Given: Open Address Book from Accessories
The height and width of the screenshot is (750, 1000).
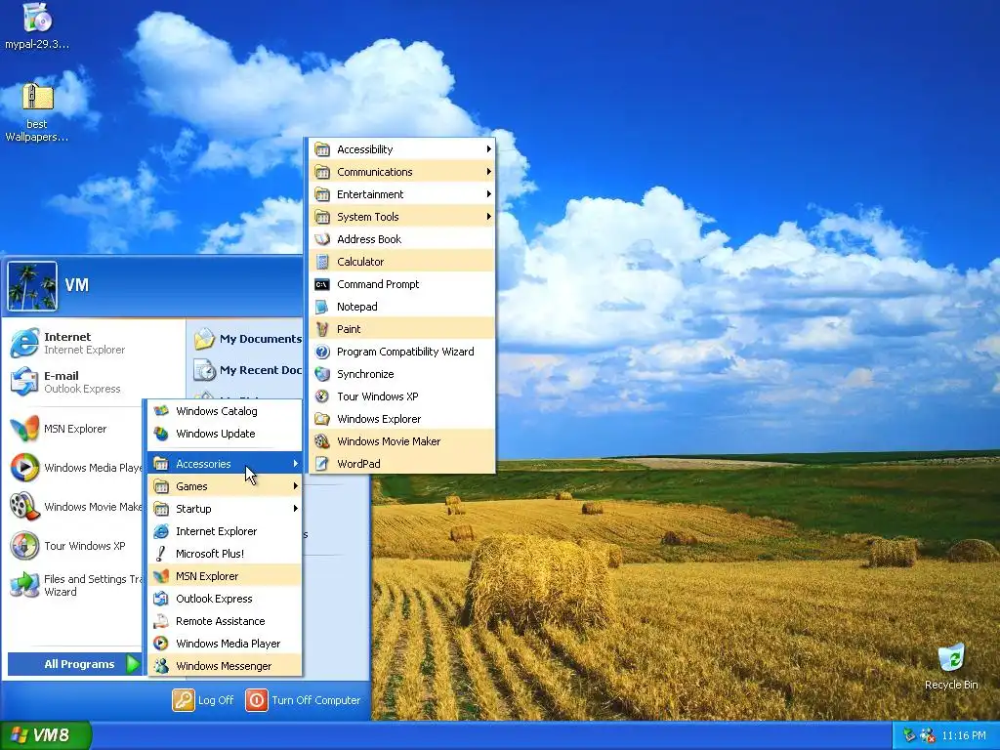Looking at the screenshot, I should 402,239.
